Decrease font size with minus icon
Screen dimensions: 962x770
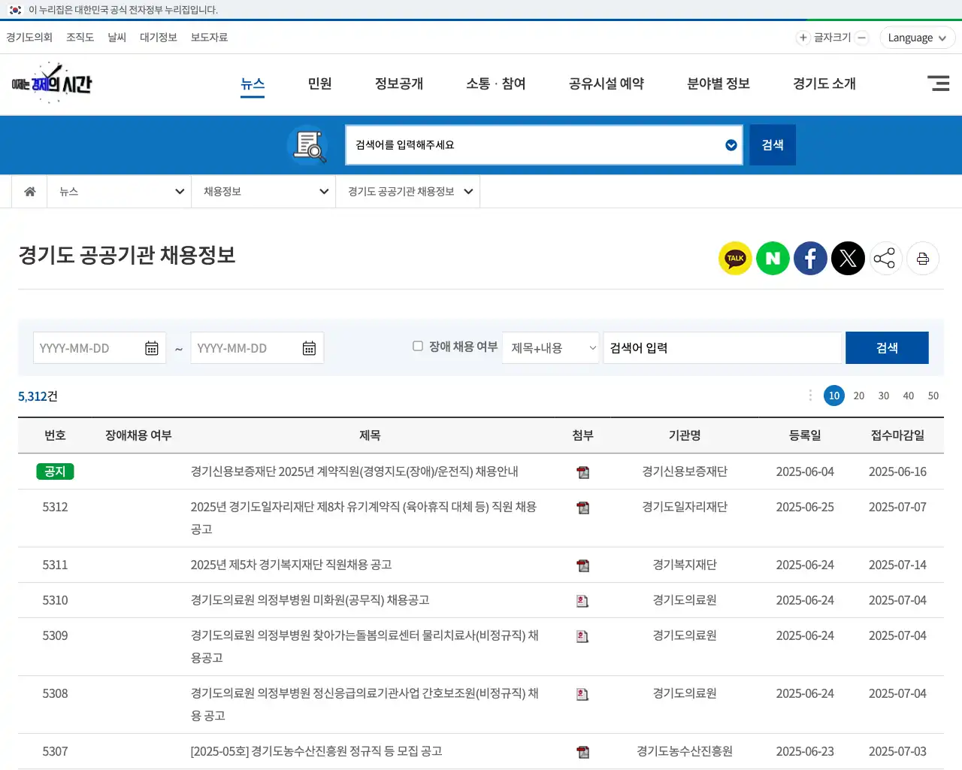point(862,38)
